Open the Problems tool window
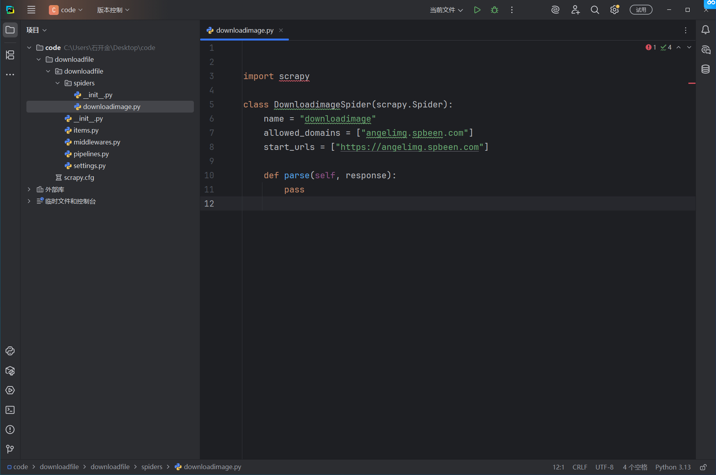 10,429
